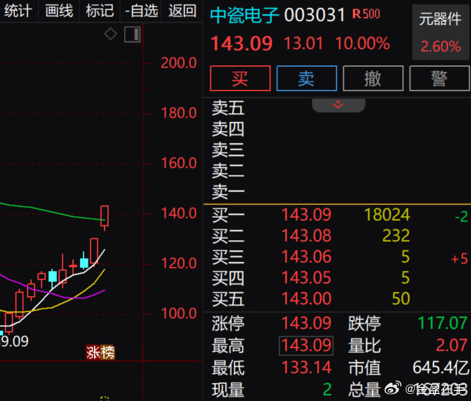Image resolution: width=471 pixels, height=401 pixels.
Task: Click 市值 value 645.4亿
Action: point(441,368)
